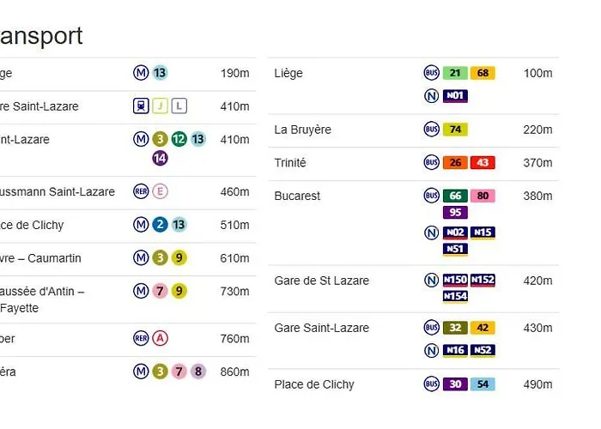This screenshot has width=601, height=429.
Task: Select the RER A line red icon
Action: (x=161, y=338)
